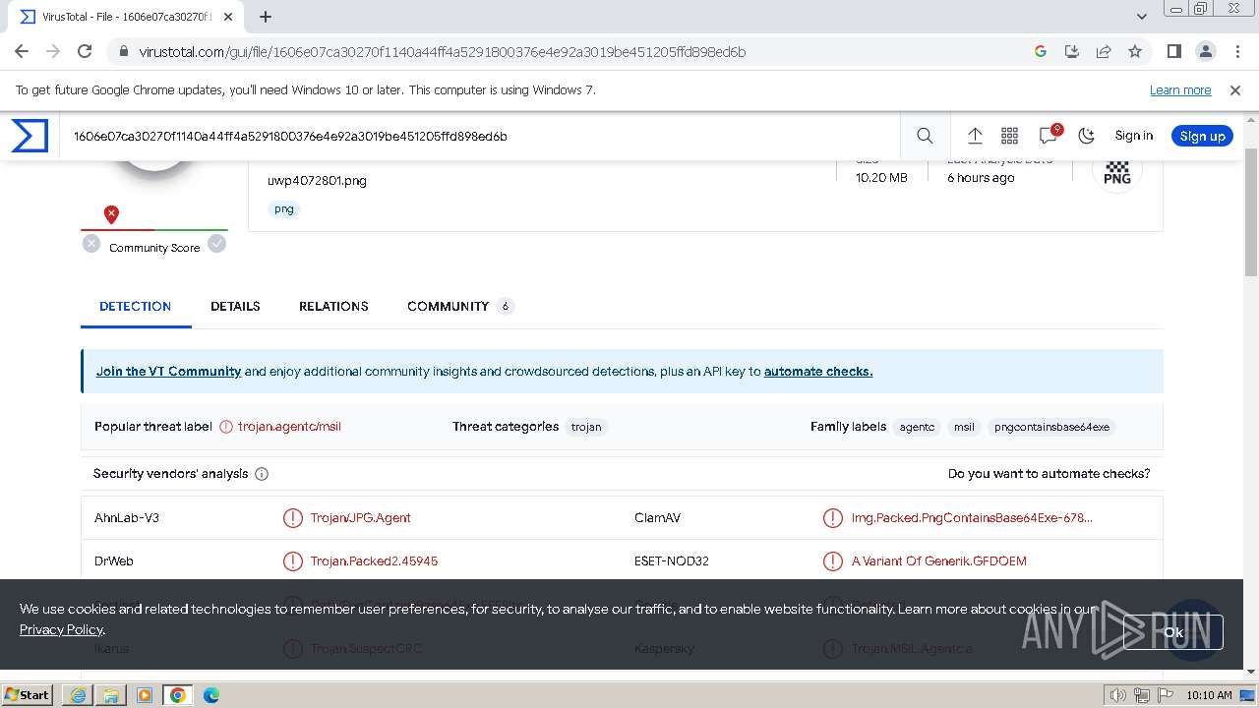Open Chrome's three-dot menu

(1237, 51)
